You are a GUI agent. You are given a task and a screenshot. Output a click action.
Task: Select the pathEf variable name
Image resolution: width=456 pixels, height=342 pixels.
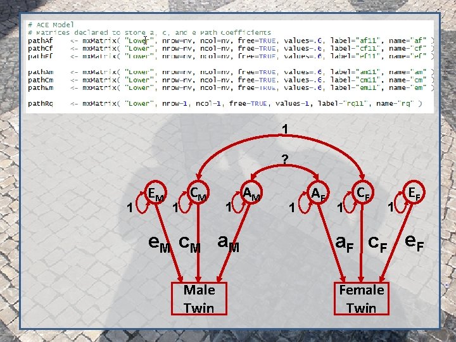(x=41, y=56)
